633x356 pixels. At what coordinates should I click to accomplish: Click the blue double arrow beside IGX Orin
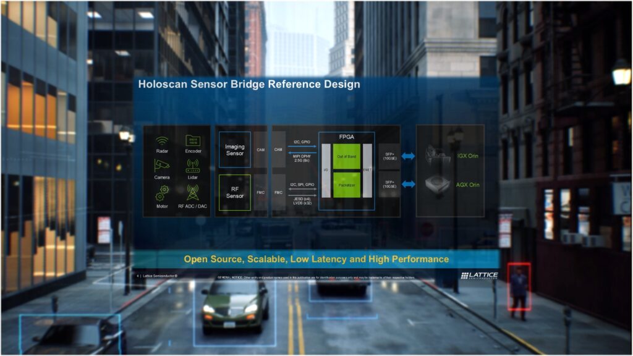click(408, 156)
